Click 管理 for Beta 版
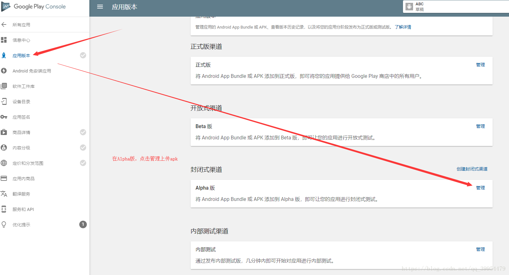 coord(480,126)
